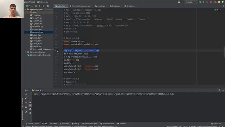The width and height of the screenshot is (225, 127).
Task: Open the Debug tool window
Action: pyautogui.click(x=75, y=123)
